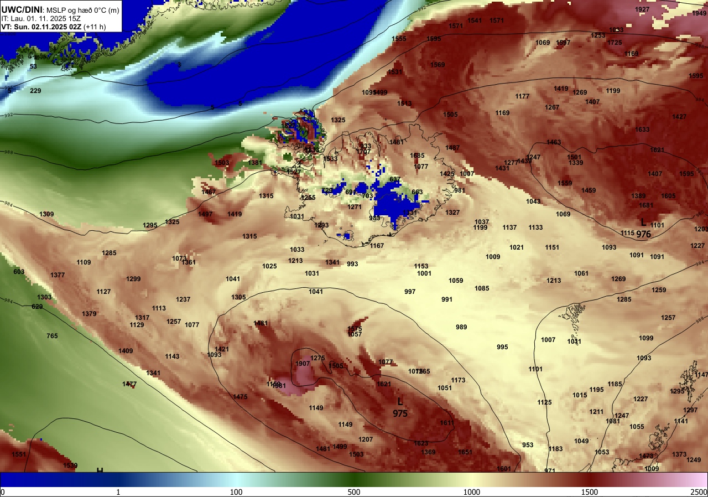Click the height value 603
This screenshot has height=497, width=708.
click(x=19, y=272)
